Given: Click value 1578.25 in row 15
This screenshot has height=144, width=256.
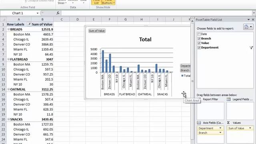Looking at the screenshot, I should point(42,94).
